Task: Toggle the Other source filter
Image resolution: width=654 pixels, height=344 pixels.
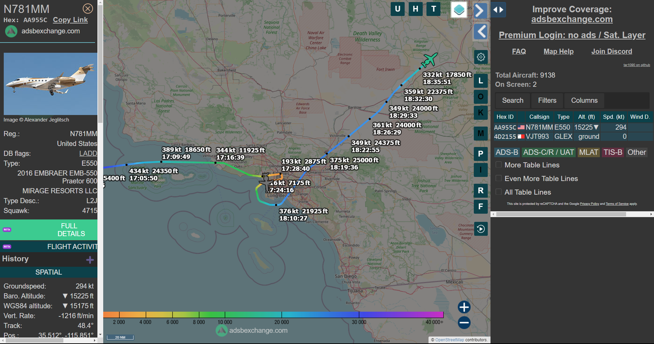Action: pyautogui.click(x=637, y=152)
